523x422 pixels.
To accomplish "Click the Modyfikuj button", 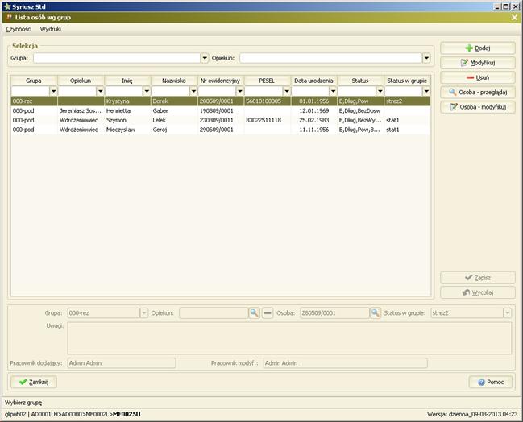I will pyautogui.click(x=478, y=63).
